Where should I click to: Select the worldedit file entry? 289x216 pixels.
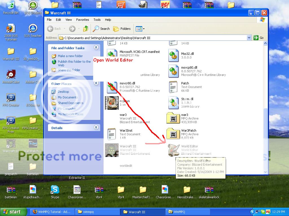click(126, 166)
